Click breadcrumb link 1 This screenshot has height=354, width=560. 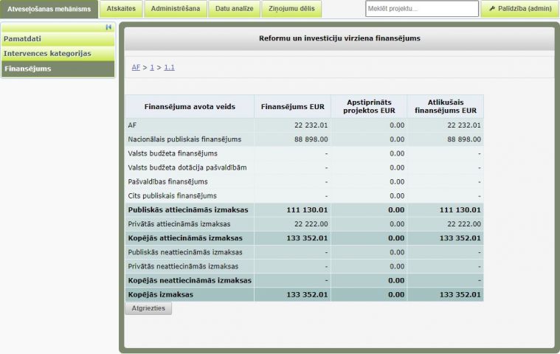[x=152, y=67]
